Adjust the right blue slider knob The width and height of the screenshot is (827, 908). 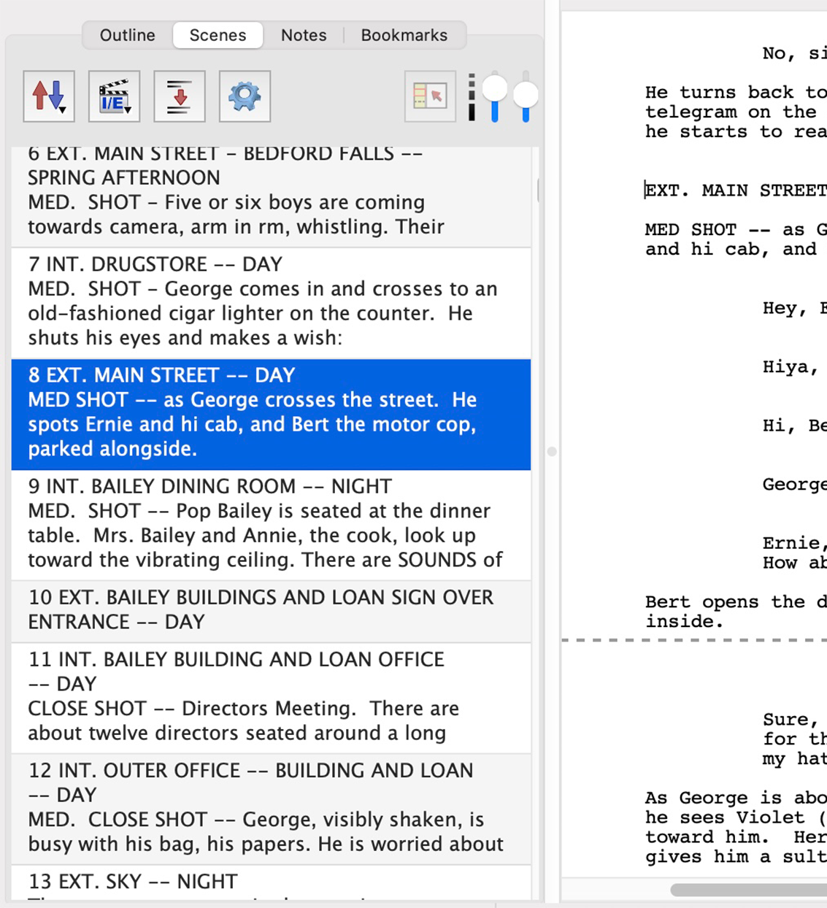(x=526, y=95)
